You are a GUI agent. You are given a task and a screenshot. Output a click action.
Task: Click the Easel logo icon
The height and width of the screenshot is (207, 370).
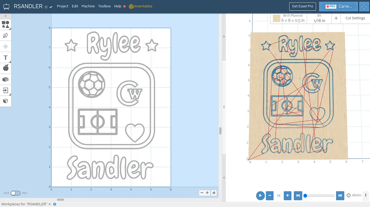[6, 6]
